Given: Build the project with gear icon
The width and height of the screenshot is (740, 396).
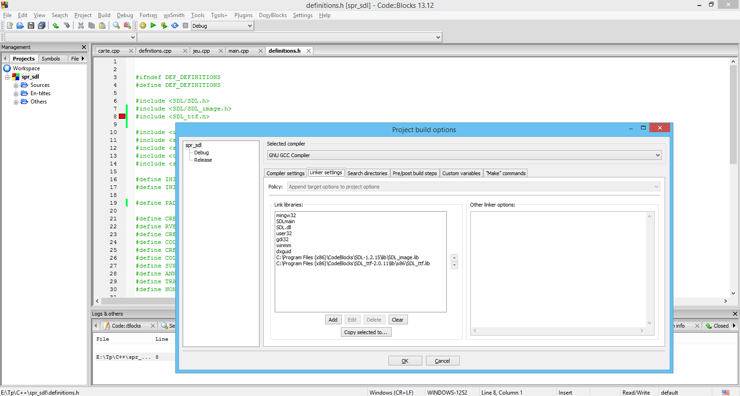Looking at the screenshot, I should click(x=143, y=26).
